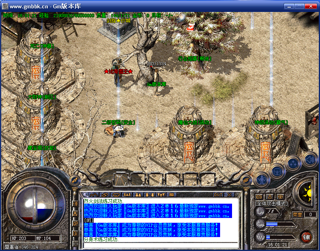Click the Exp experience progress bar
Viewport: 320px width, 251px height.
coord(281,224)
